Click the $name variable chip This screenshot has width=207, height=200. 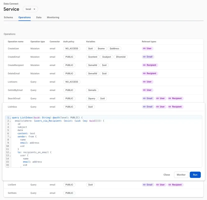tap(101, 48)
